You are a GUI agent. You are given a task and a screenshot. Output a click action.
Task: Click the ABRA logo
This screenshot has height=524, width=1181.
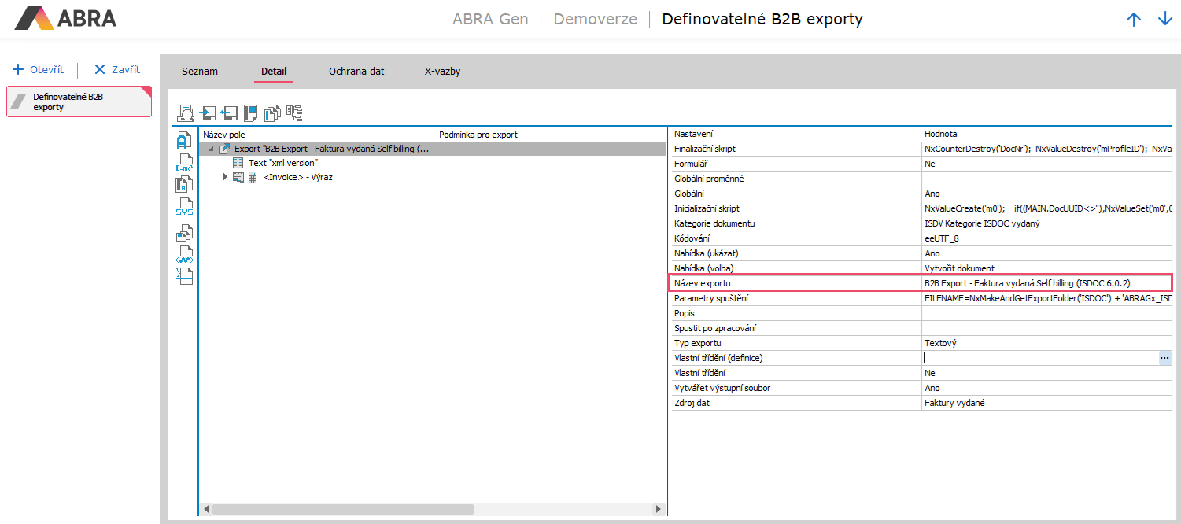[66, 17]
